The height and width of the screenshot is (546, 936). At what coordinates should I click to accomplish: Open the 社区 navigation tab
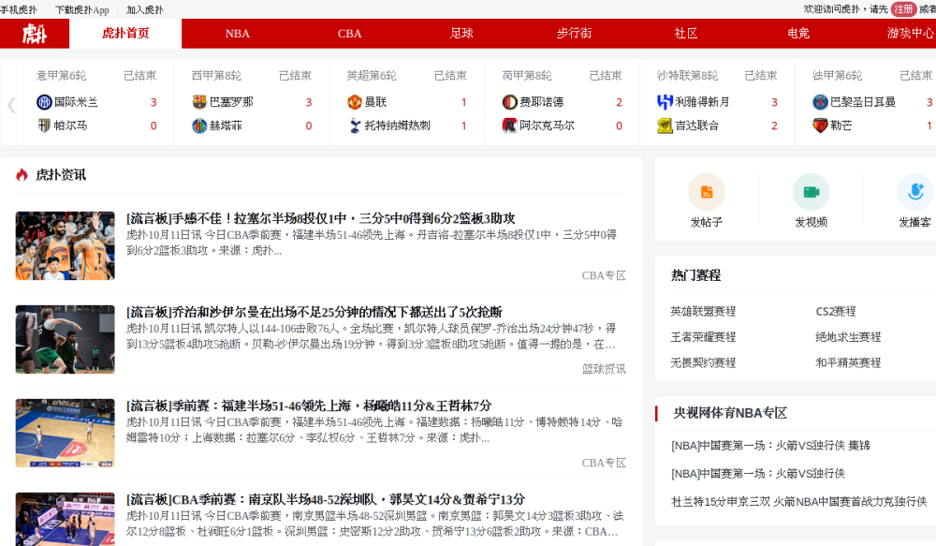click(x=686, y=34)
